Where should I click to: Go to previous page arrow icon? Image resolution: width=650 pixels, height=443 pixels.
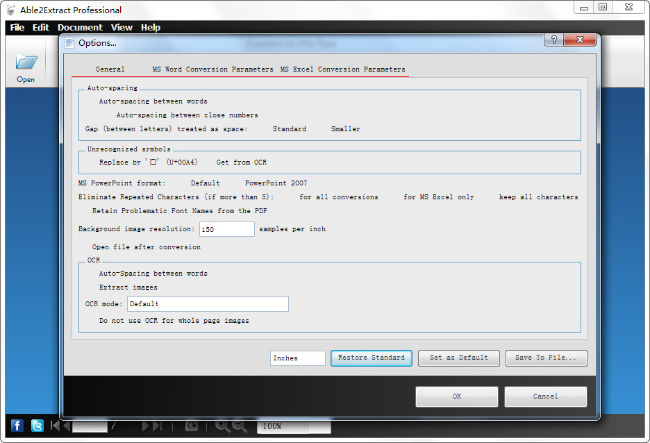tap(67, 426)
